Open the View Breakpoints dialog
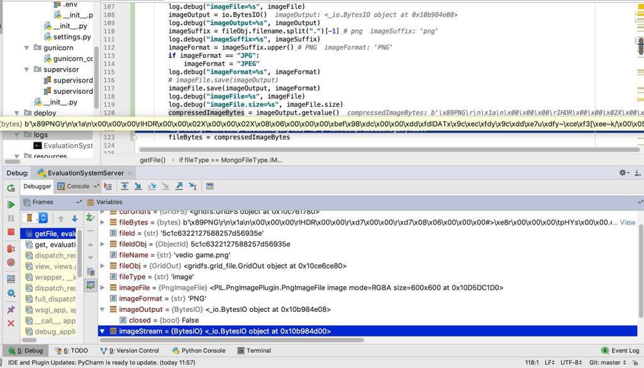644x368 pixels. (11, 248)
